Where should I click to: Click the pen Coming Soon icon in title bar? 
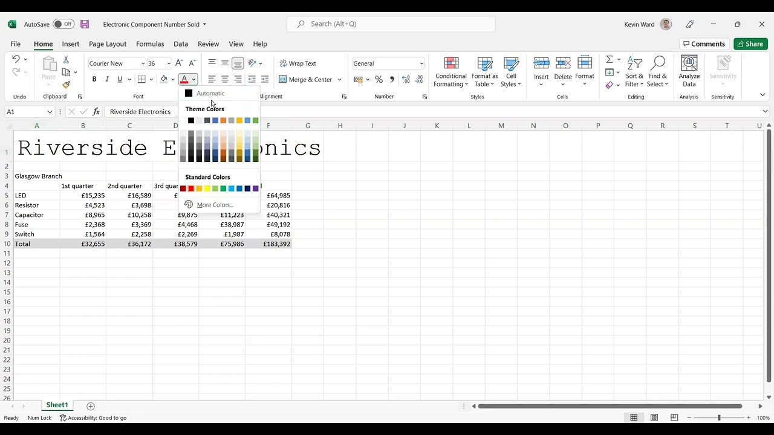[690, 24]
